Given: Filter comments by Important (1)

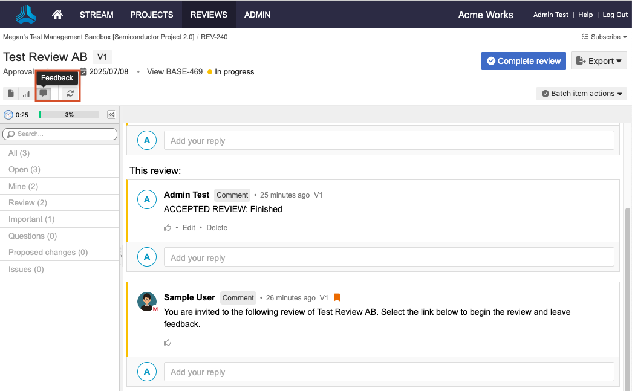Looking at the screenshot, I should (x=31, y=219).
